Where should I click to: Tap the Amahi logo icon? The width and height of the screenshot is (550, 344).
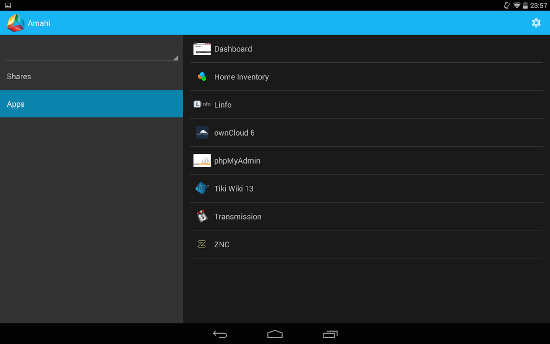16,23
